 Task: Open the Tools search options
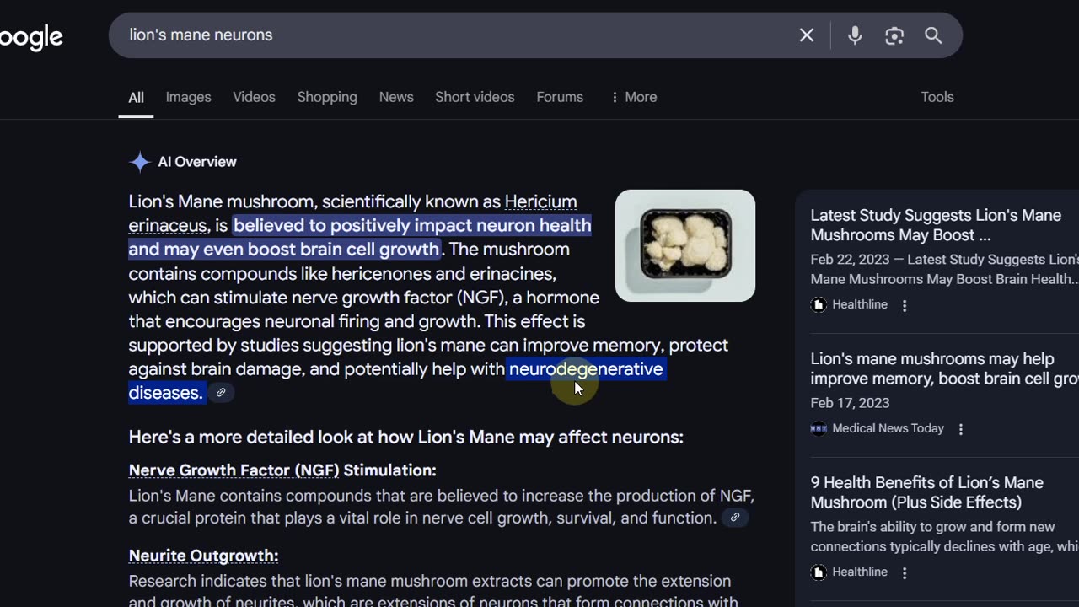coord(937,97)
